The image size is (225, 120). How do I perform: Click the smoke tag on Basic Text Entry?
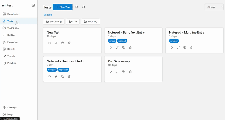[x=112, y=41]
